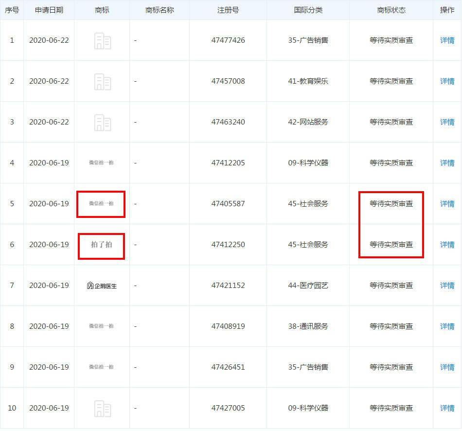Click the 微信拍一拍 trademark image in row 4

tap(102, 163)
